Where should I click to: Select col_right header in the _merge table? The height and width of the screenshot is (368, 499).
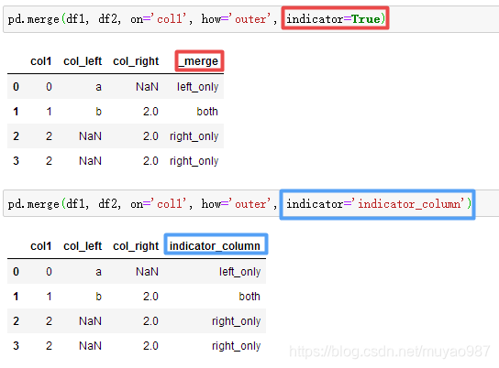click(x=136, y=61)
